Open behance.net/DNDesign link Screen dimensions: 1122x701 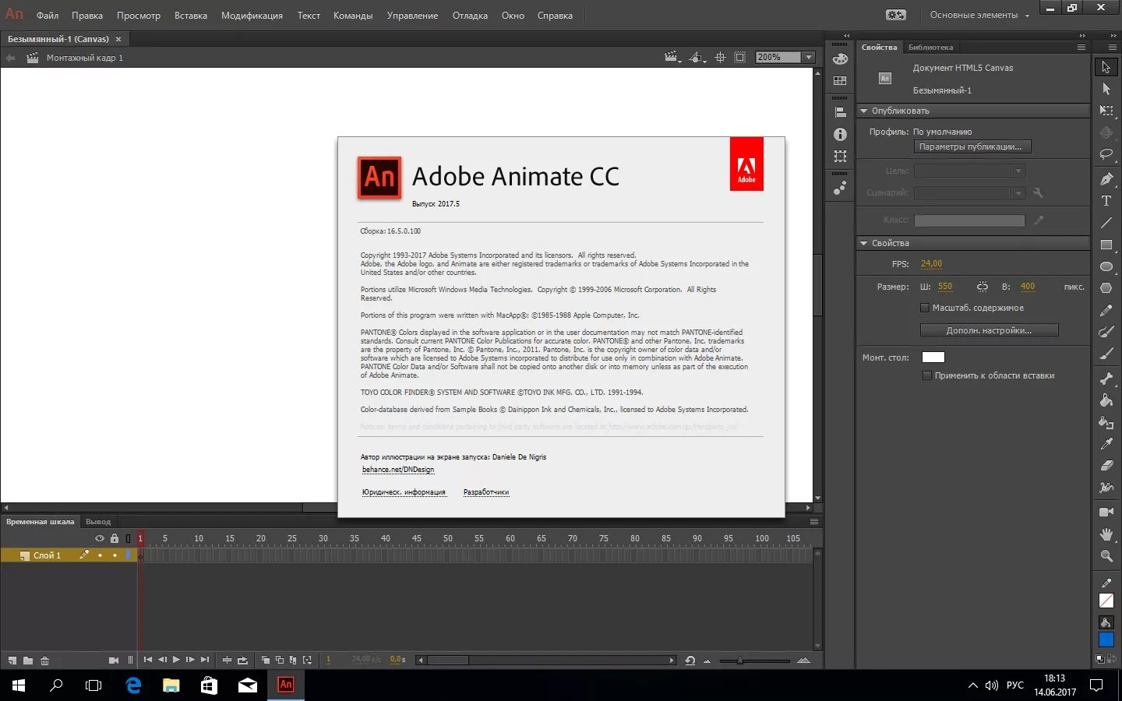coord(398,470)
